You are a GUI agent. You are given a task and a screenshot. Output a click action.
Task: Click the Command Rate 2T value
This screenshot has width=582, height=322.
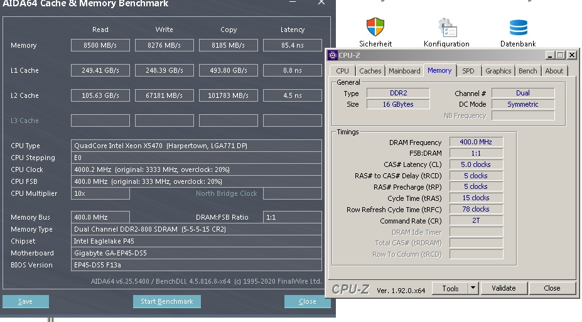click(477, 220)
